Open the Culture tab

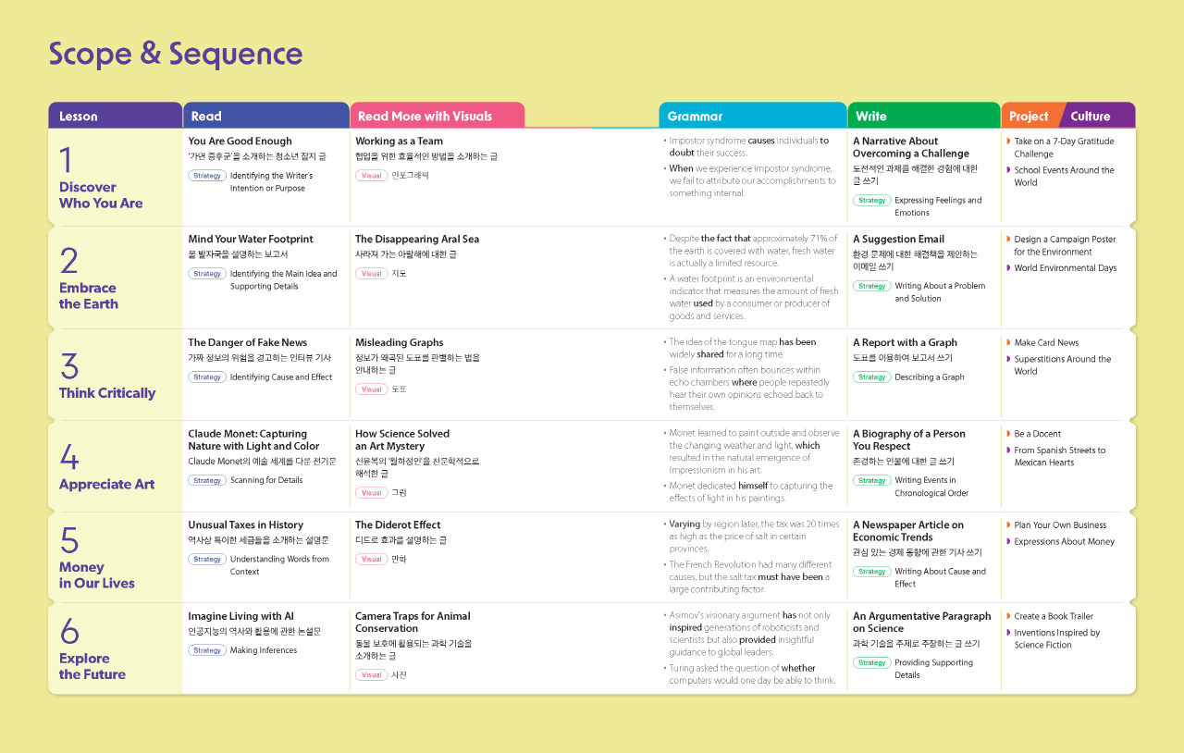coord(1095,116)
